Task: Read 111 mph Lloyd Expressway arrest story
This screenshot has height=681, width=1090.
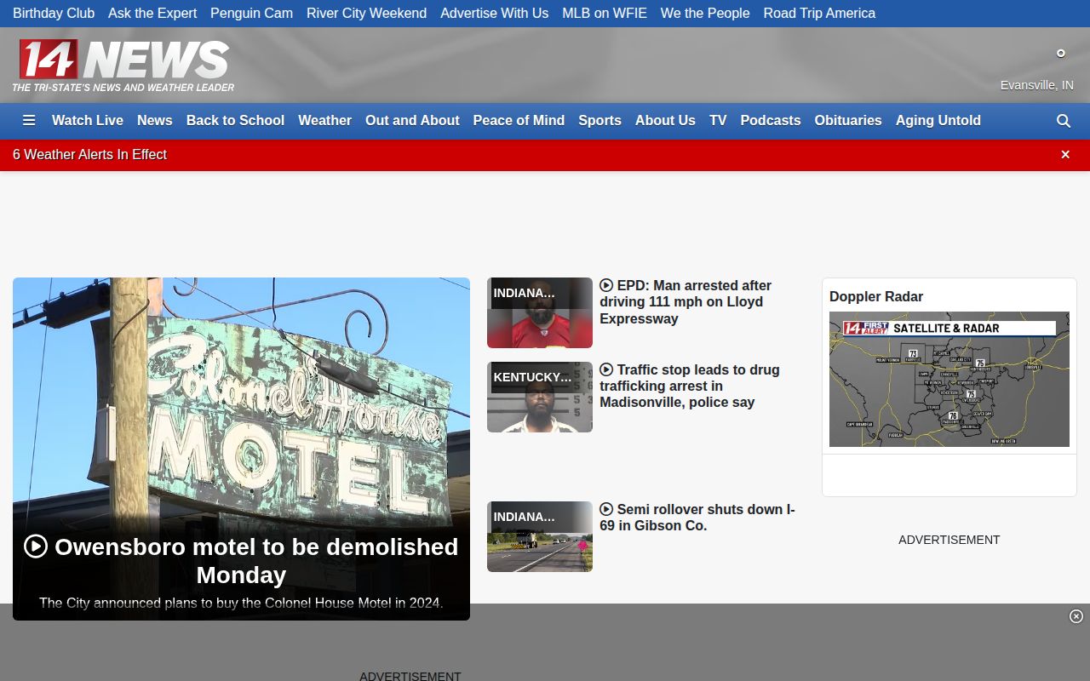Action: tap(686, 302)
